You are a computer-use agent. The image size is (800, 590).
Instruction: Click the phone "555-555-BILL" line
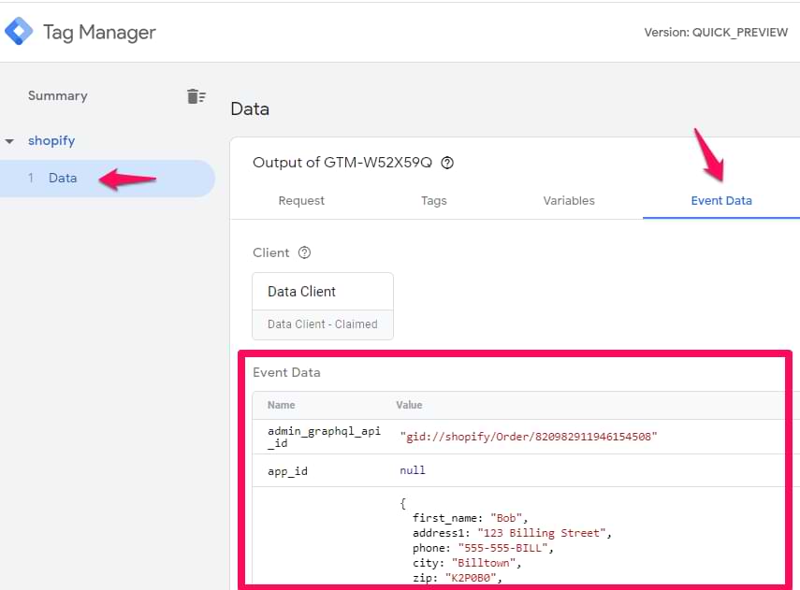tap(483, 548)
